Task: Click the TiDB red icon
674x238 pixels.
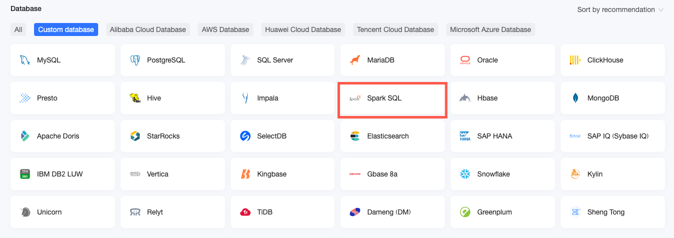Action: [245, 212]
